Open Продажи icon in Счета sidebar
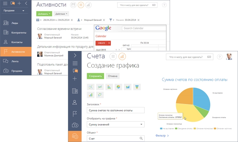This screenshot has width=238, height=142. (x=75, y=125)
